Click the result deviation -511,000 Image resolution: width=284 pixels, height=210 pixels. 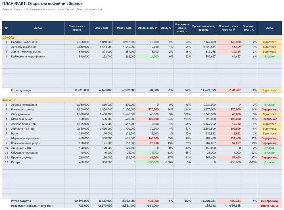tap(147, 206)
